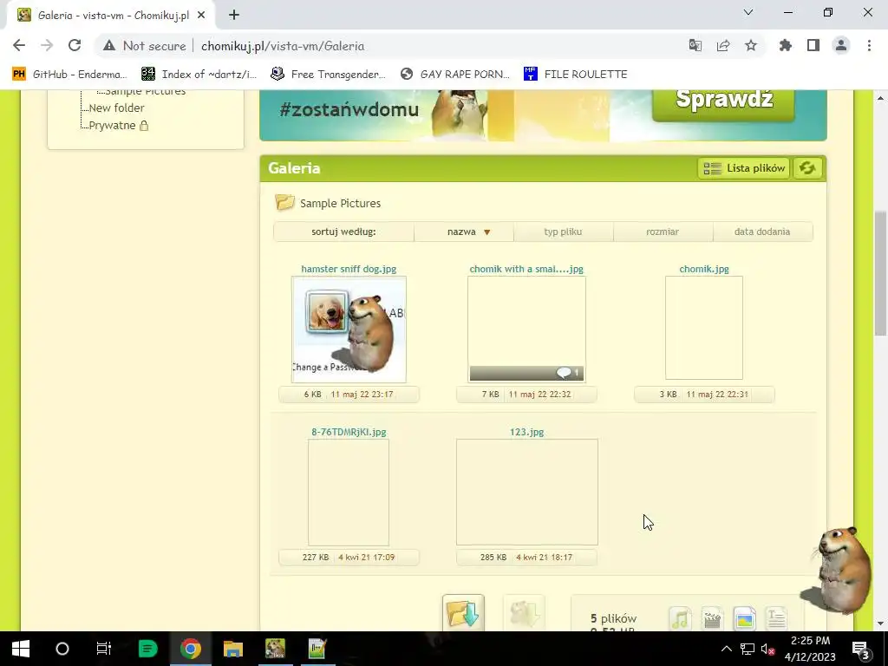Sort gallery by data dodania

coord(762,232)
